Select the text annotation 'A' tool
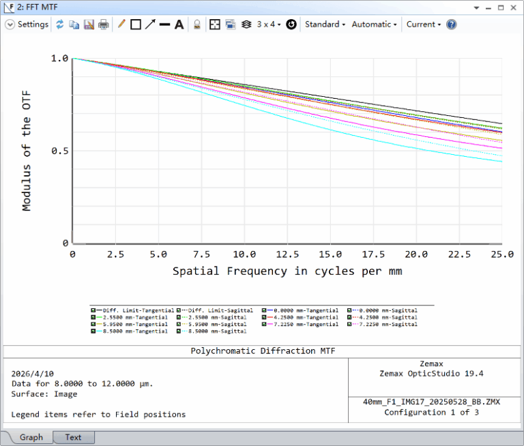The height and width of the screenshot is (446, 524). [179, 25]
